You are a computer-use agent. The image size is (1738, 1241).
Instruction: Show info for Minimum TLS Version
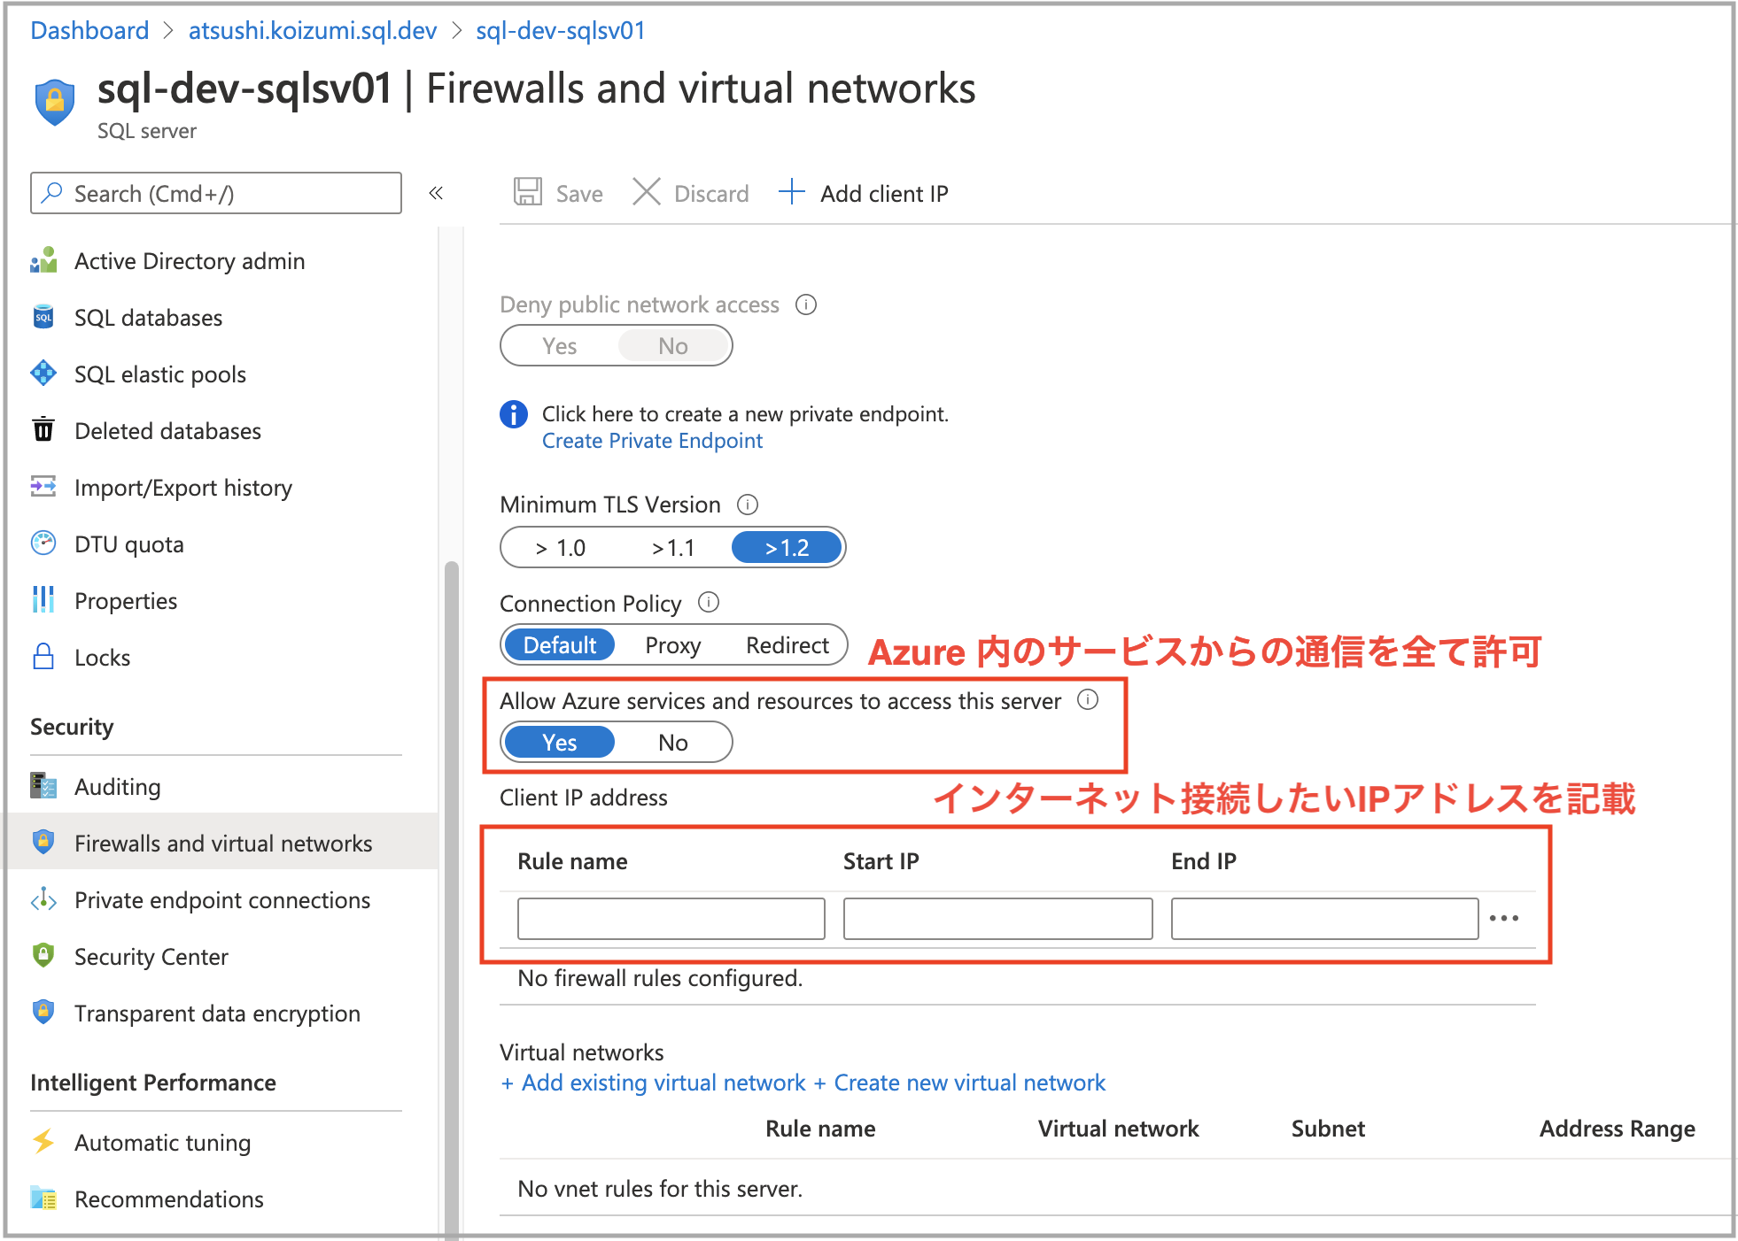(748, 505)
